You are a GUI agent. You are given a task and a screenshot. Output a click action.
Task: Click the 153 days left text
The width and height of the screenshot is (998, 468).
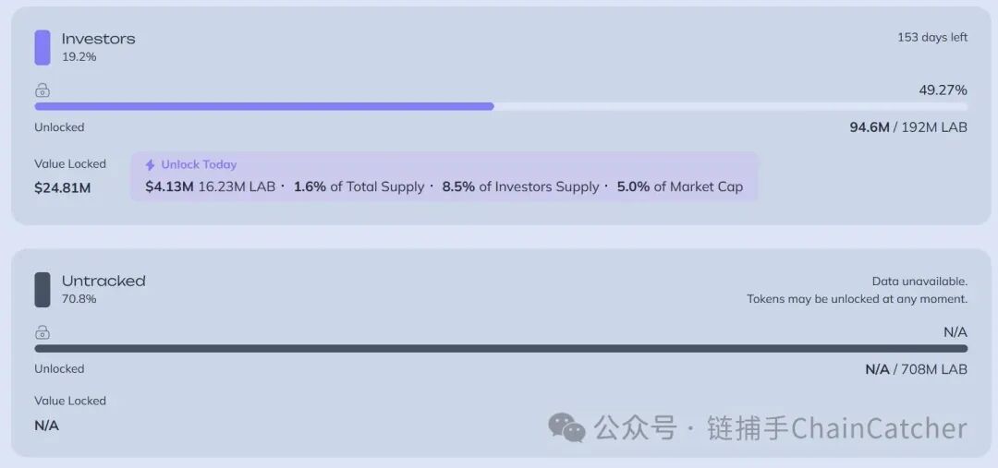coord(932,38)
